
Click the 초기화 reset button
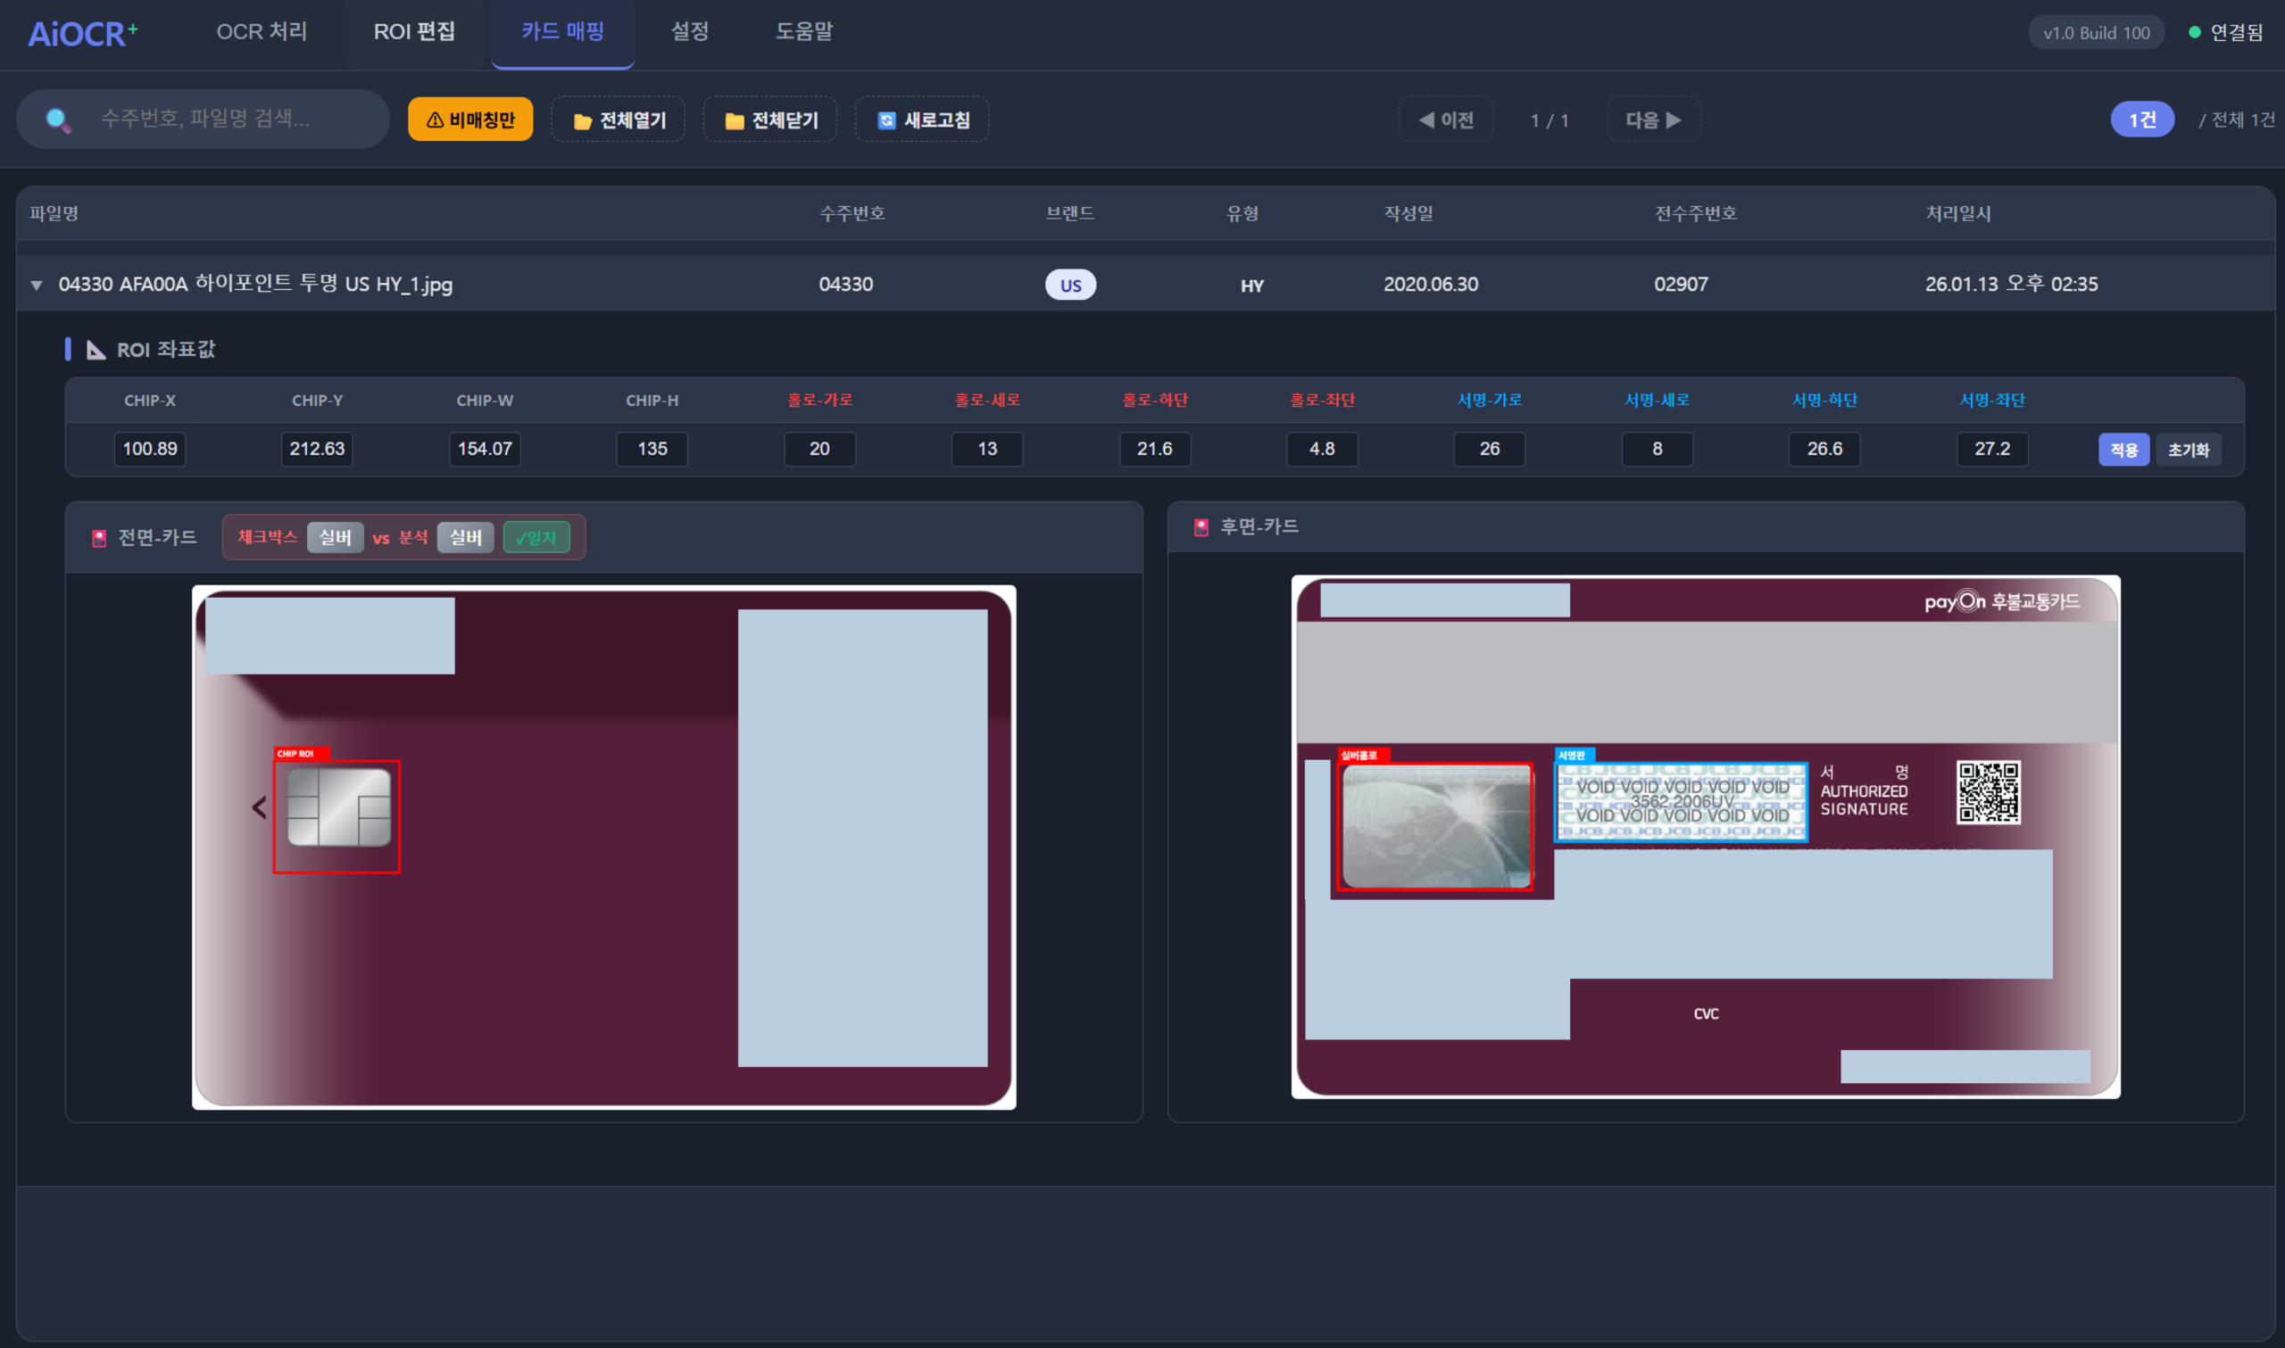pos(2187,450)
